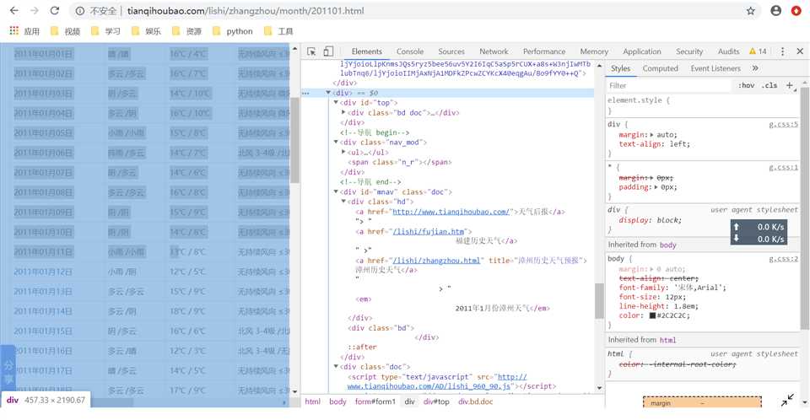Toggle the device toolbar icon in DevTools
The height and width of the screenshot is (420, 810).
pos(328,51)
